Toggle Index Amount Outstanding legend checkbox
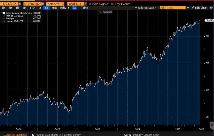This screenshot has width=214, height=136. (4, 13)
